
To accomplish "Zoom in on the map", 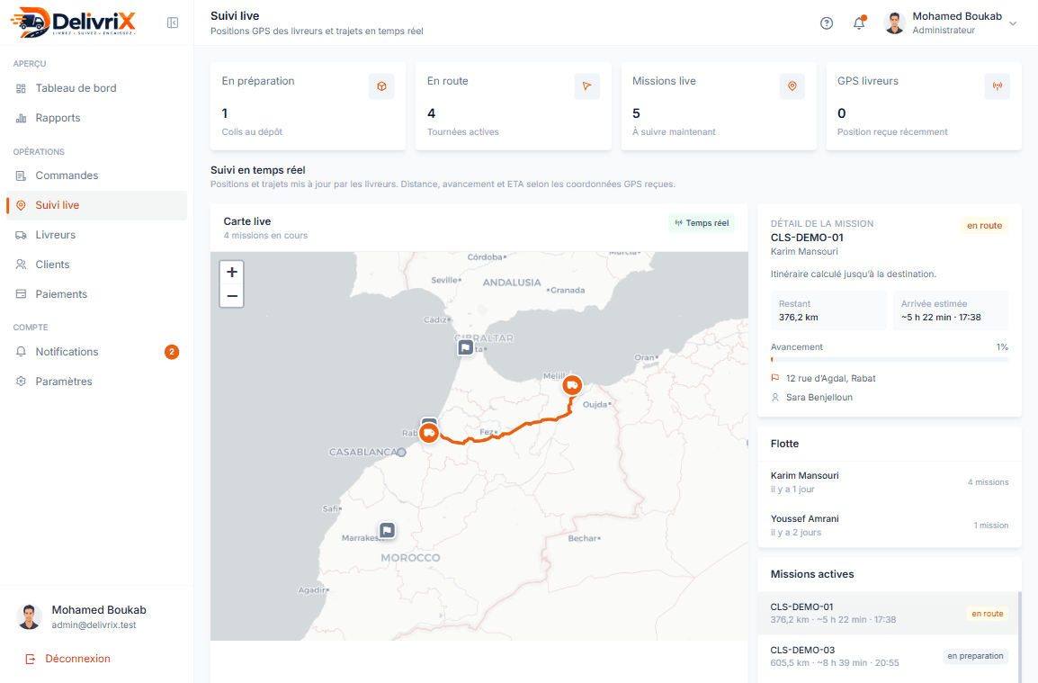I will click(x=232, y=272).
